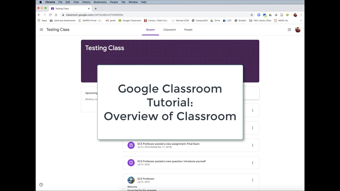Open the Chrome application menu

point(50,2)
